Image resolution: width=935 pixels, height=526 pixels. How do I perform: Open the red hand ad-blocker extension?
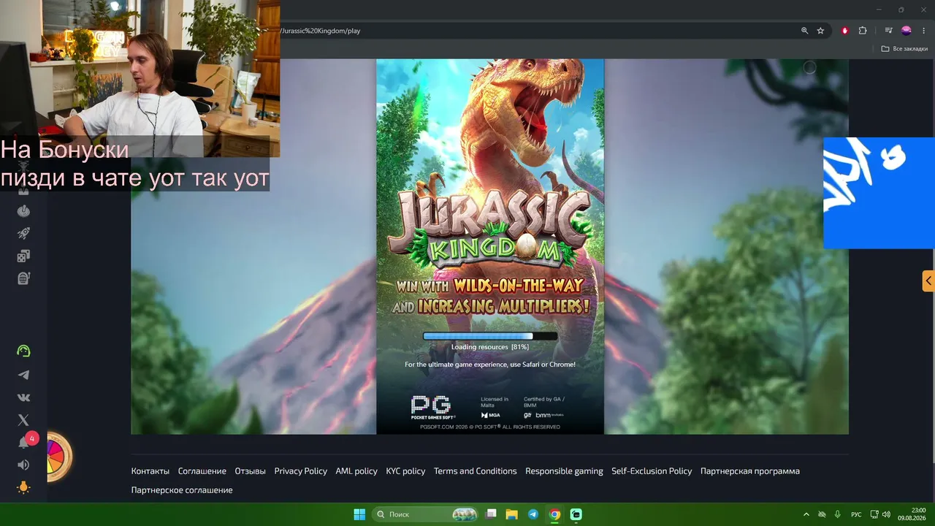(845, 31)
